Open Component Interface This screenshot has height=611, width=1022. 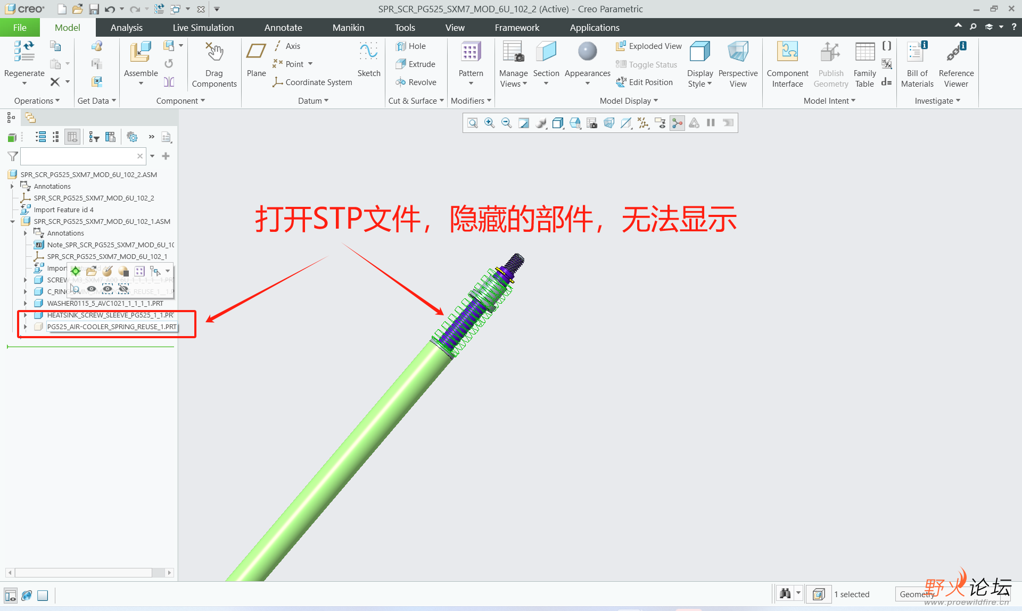[787, 64]
